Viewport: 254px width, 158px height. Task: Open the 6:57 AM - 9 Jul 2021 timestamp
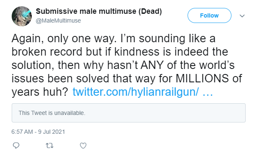pyautogui.click(x=38, y=132)
